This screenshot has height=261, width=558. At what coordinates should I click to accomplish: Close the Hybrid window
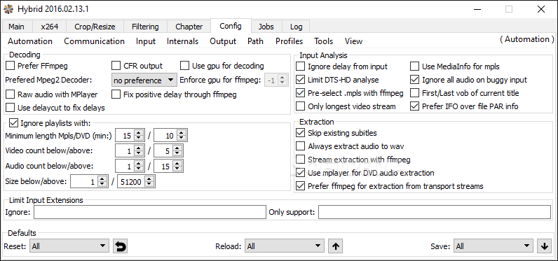(541, 9)
